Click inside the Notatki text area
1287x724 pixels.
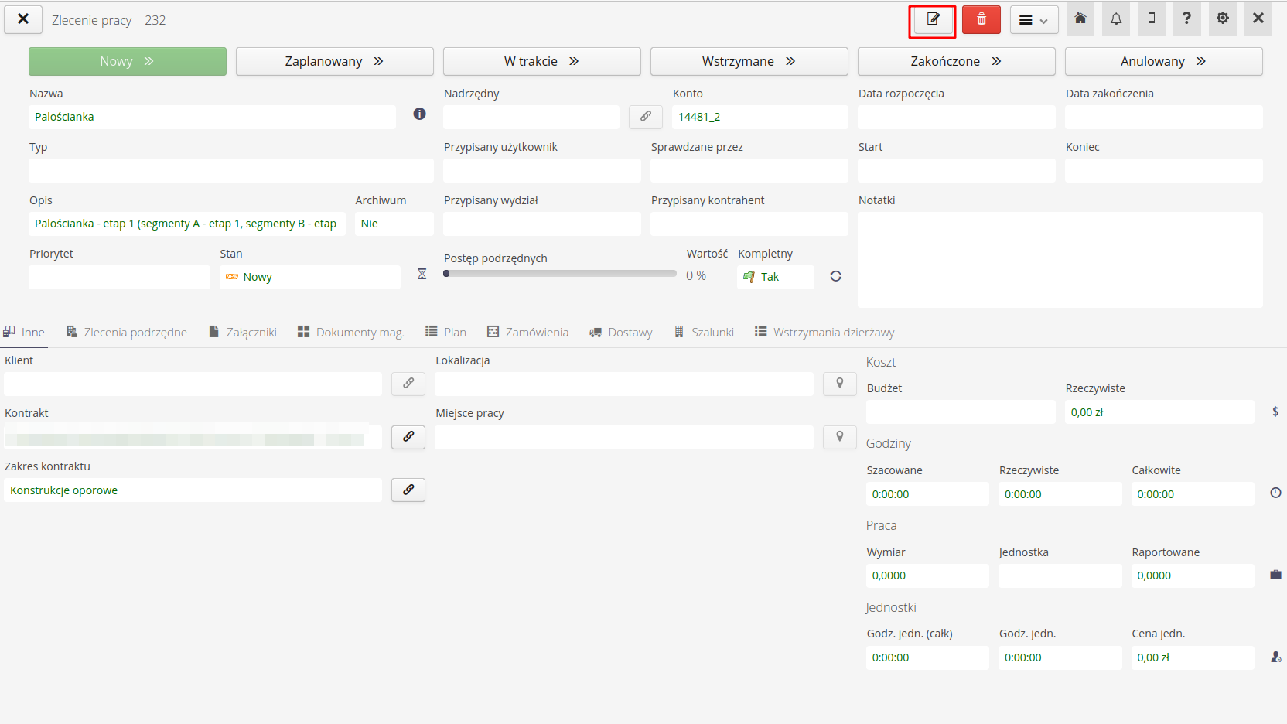[x=1060, y=259]
